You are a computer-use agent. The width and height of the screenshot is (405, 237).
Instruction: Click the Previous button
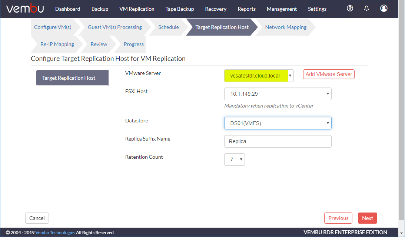click(x=338, y=218)
